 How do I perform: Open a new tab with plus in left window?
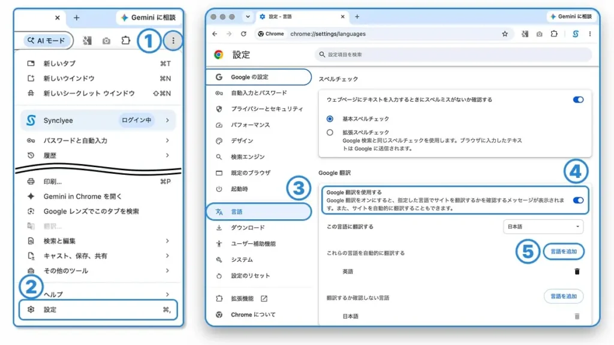(76, 17)
